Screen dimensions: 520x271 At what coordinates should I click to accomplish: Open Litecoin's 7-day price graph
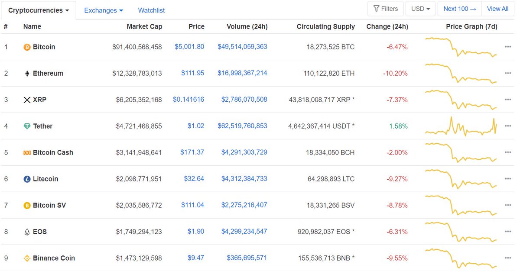pos(461,179)
